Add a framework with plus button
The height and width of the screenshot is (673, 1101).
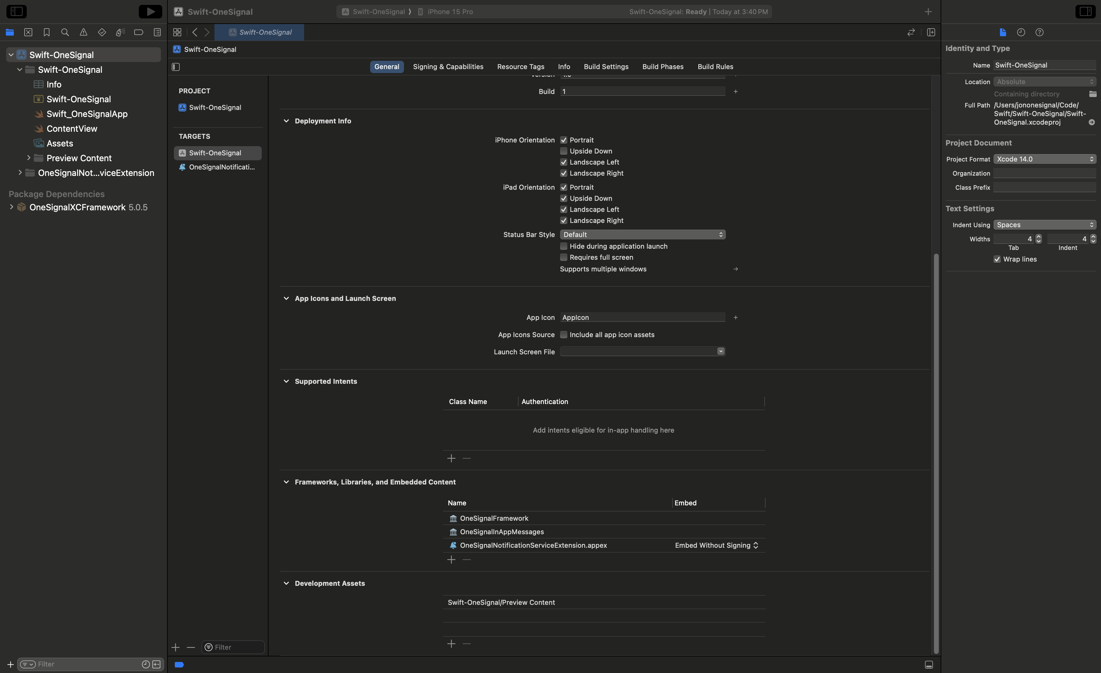pyautogui.click(x=451, y=560)
